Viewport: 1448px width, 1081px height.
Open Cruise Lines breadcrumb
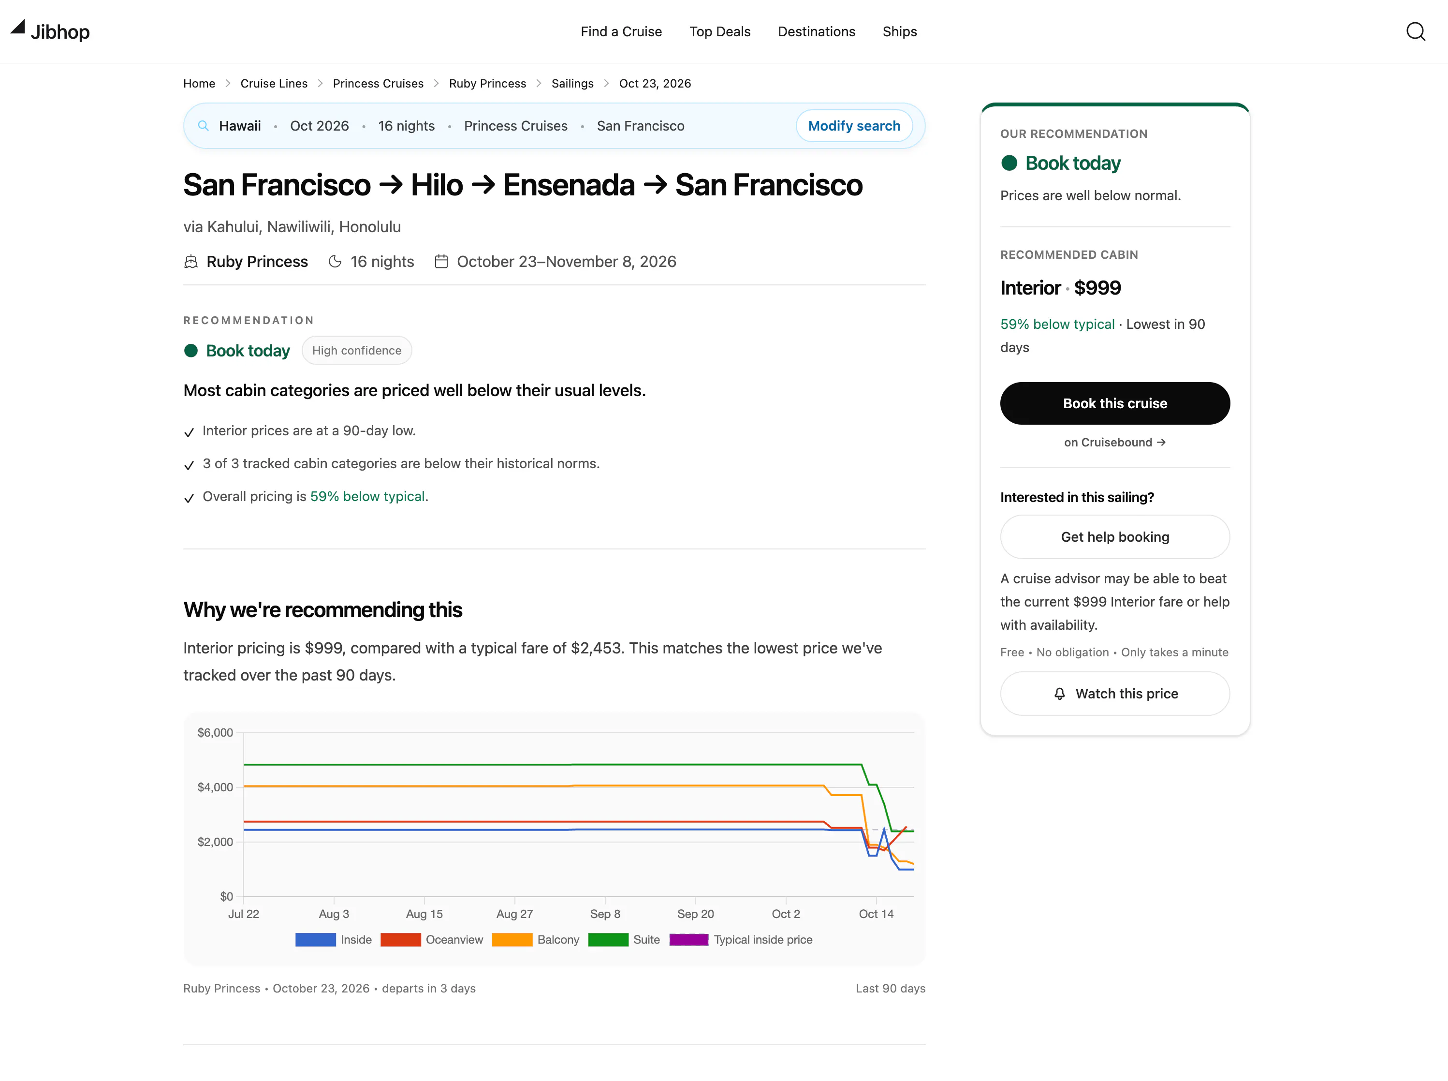pyautogui.click(x=273, y=83)
